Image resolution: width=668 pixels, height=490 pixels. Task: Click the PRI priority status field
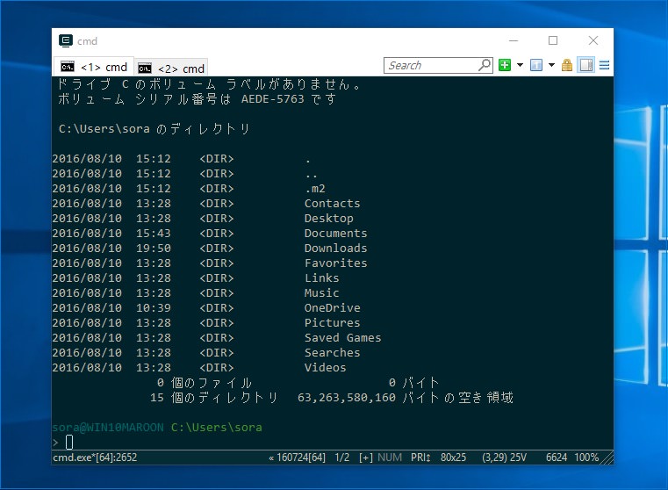[420, 458]
